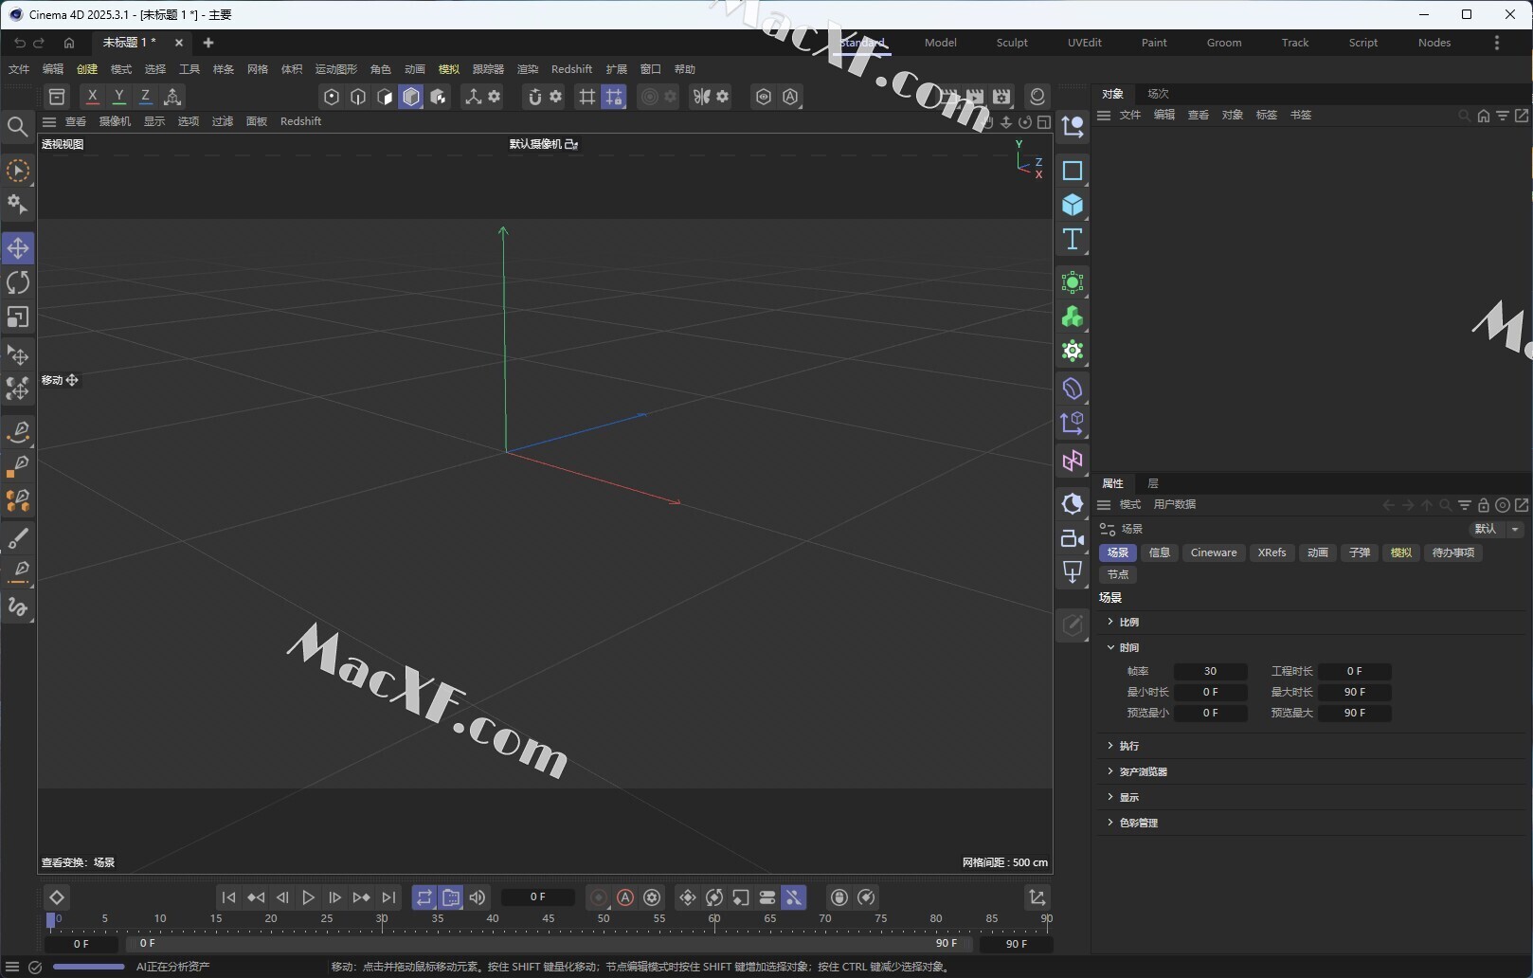Open the viewport 摄像机 menu

click(x=116, y=121)
